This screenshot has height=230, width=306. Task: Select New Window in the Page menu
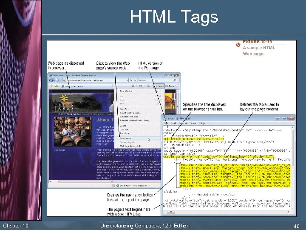coord(139,91)
